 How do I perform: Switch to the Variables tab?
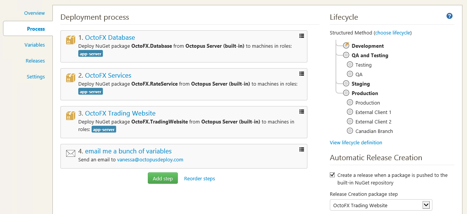pyautogui.click(x=35, y=45)
